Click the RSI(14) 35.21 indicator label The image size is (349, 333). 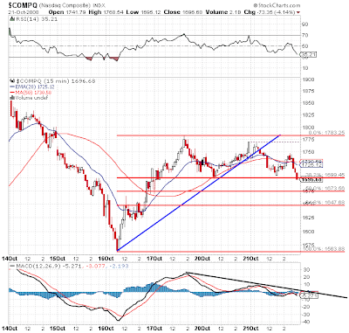click(x=36, y=19)
